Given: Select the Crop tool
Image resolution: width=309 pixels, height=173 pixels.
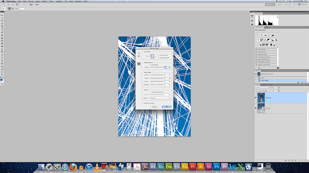Looking at the screenshot, I should pyautogui.click(x=2, y=26).
